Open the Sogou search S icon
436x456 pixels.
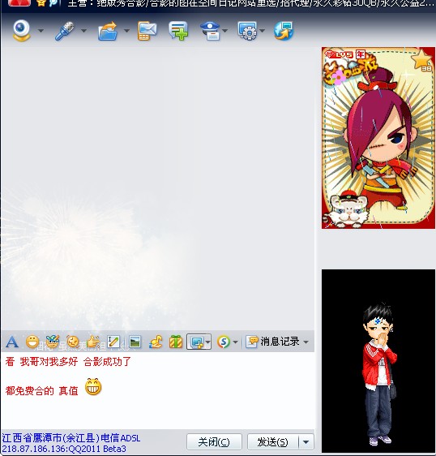(x=224, y=342)
